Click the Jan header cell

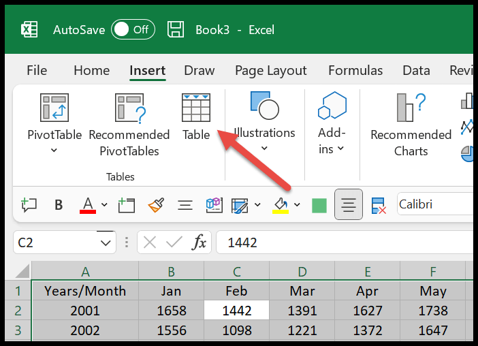click(x=171, y=291)
